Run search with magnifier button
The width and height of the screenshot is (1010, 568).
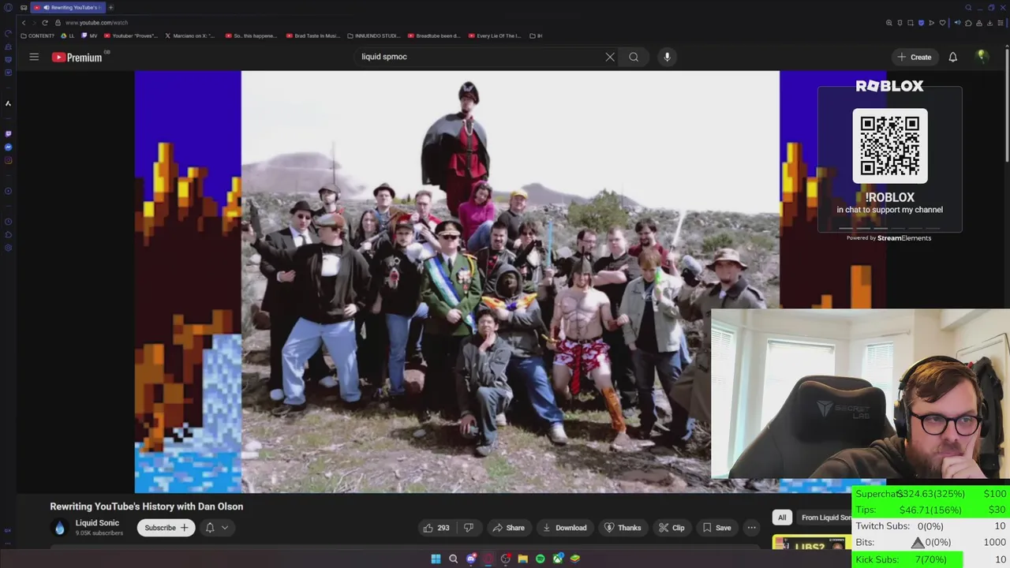click(x=634, y=57)
